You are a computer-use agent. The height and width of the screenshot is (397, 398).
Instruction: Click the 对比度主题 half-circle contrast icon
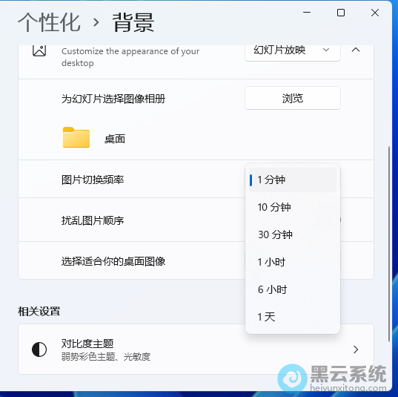39,350
